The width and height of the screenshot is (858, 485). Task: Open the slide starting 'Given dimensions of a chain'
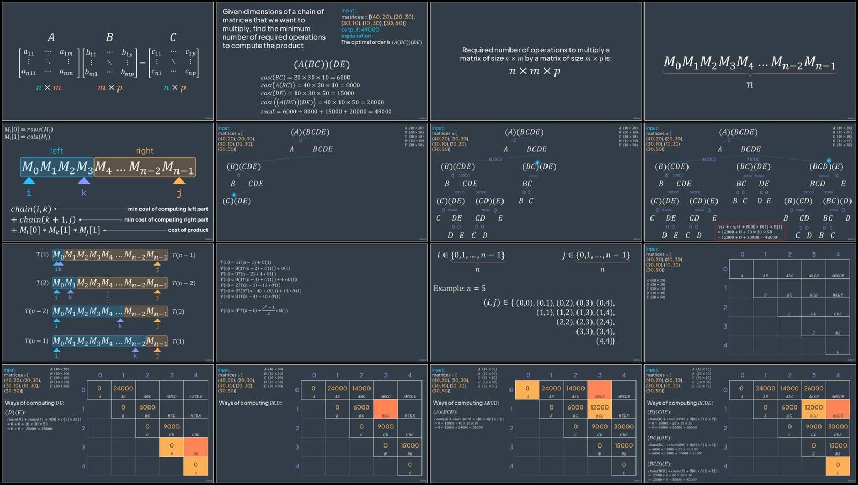(322, 61)
